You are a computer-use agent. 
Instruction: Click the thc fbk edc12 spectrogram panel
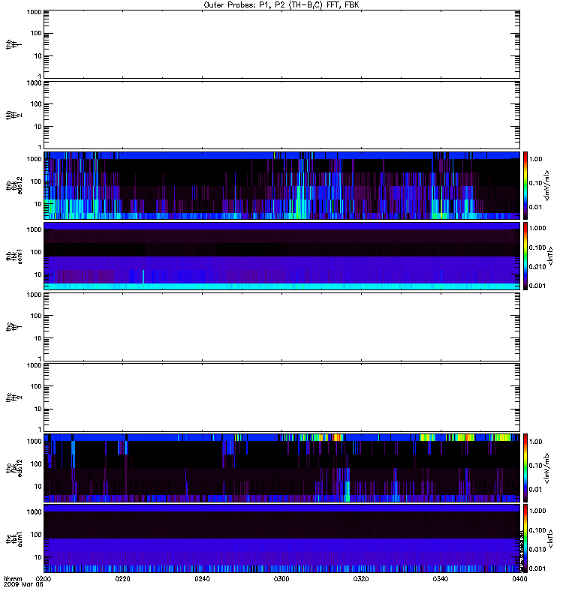281,468
